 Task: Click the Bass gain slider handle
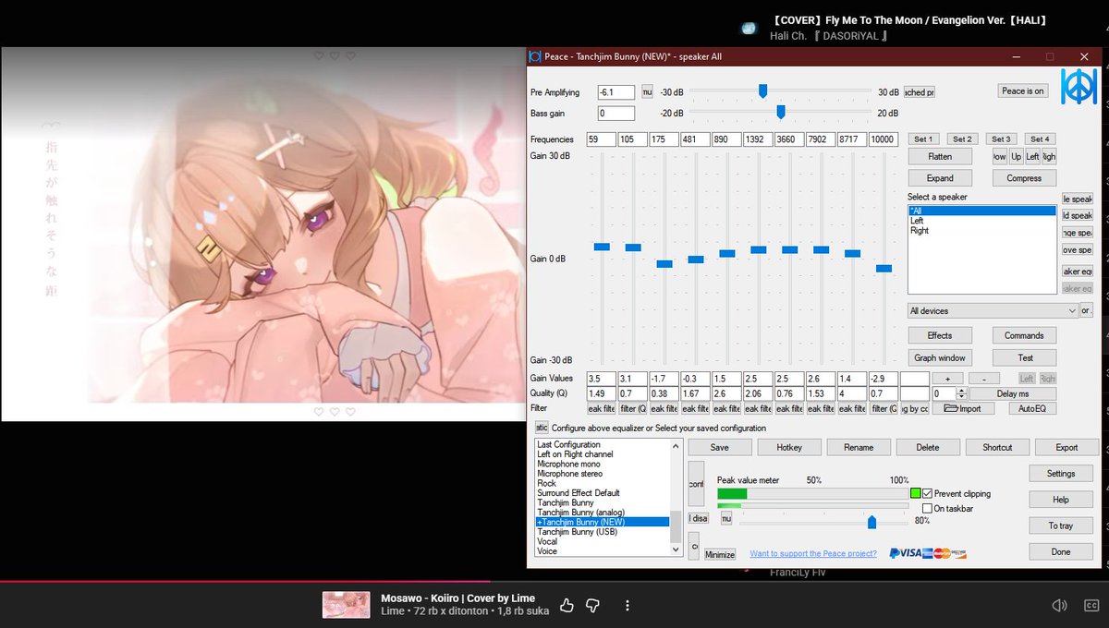781,112
